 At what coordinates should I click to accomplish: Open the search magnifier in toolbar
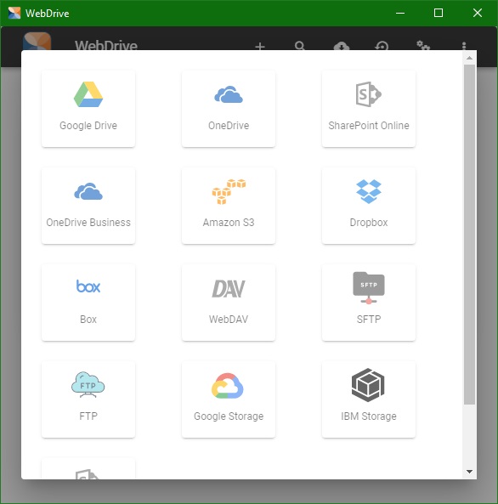[300, 46]
